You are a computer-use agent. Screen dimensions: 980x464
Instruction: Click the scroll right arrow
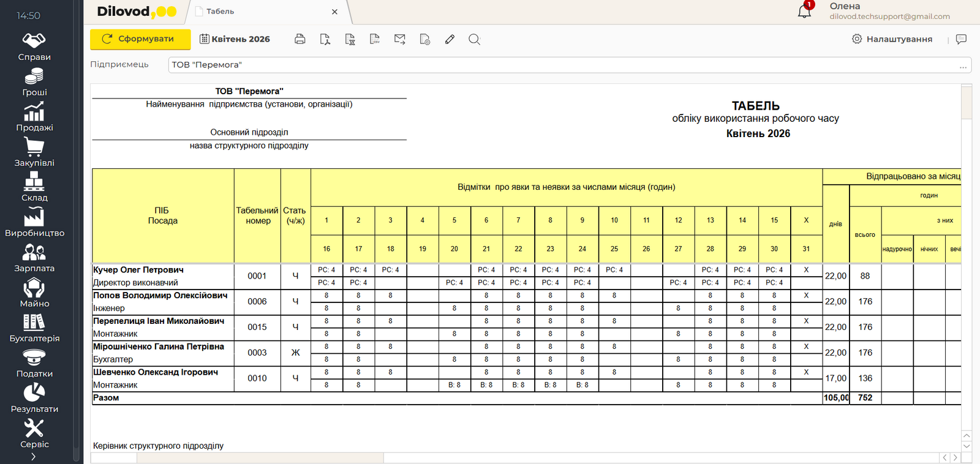pyautogui.click(x=955, y=458)
